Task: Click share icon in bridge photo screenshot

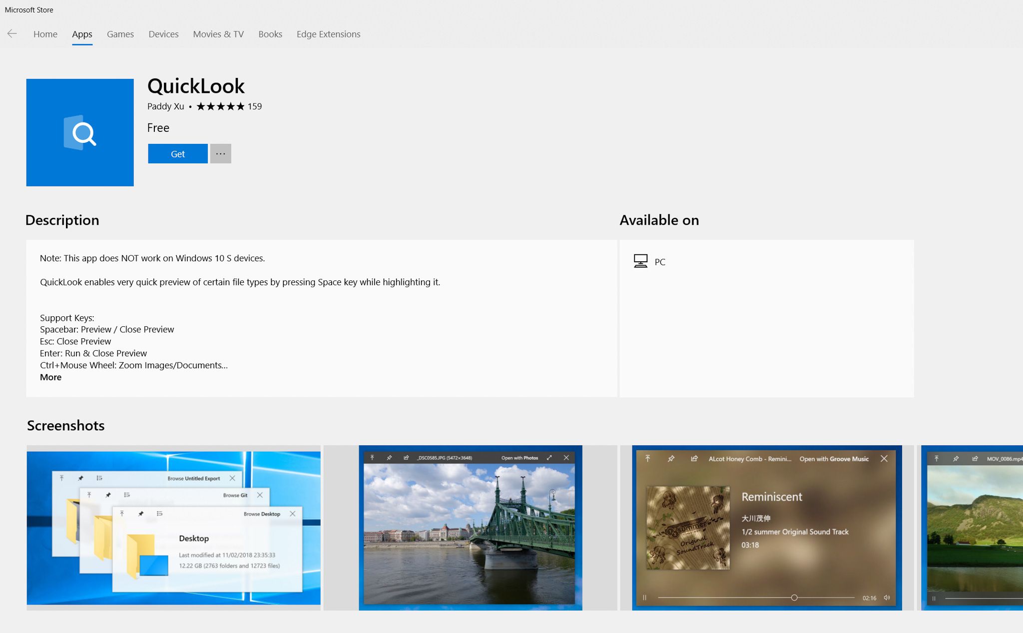Action: 406,458
